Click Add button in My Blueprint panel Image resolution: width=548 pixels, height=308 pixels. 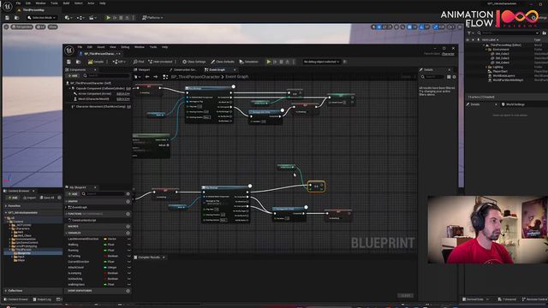tap(73, 194)
